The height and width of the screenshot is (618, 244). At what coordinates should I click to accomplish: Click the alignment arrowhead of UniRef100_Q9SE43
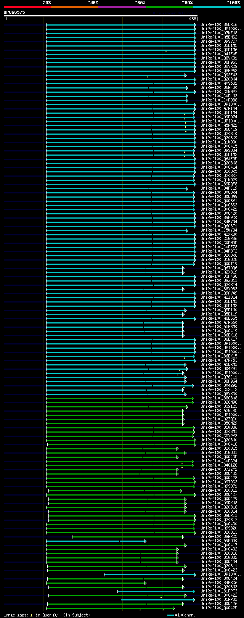coord(185,75)
